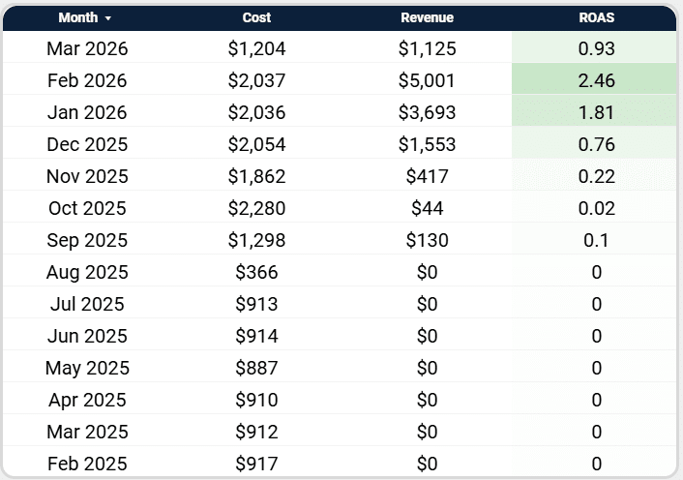683x480 pixels.
Task: Select the $5,001 revenue value
Action: coord(427,80)
